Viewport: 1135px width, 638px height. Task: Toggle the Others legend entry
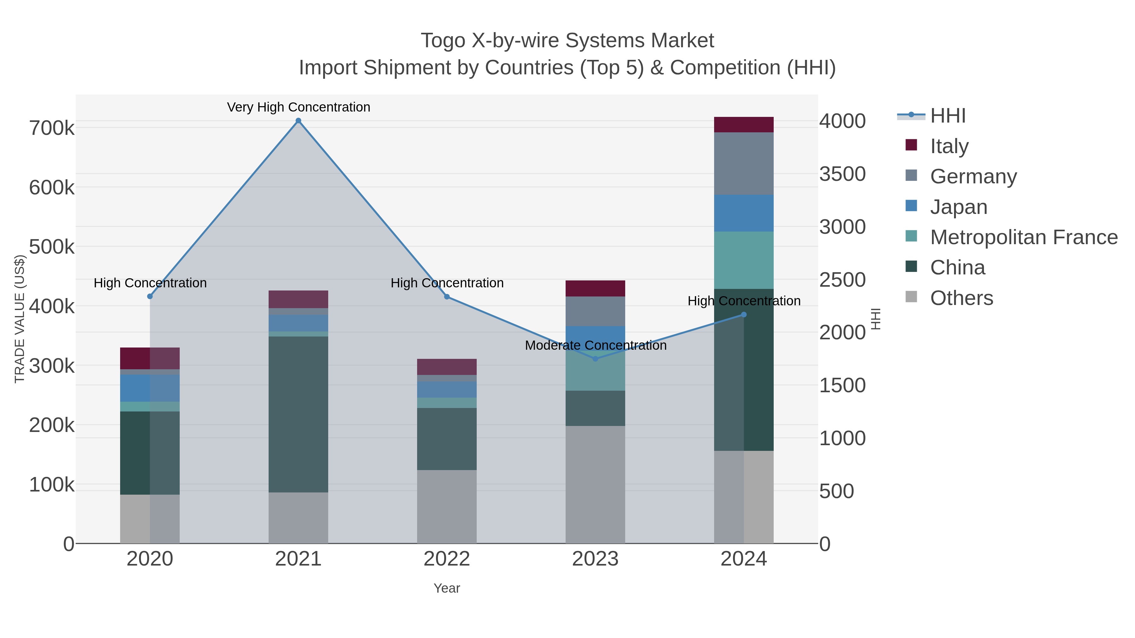[949, 298]
